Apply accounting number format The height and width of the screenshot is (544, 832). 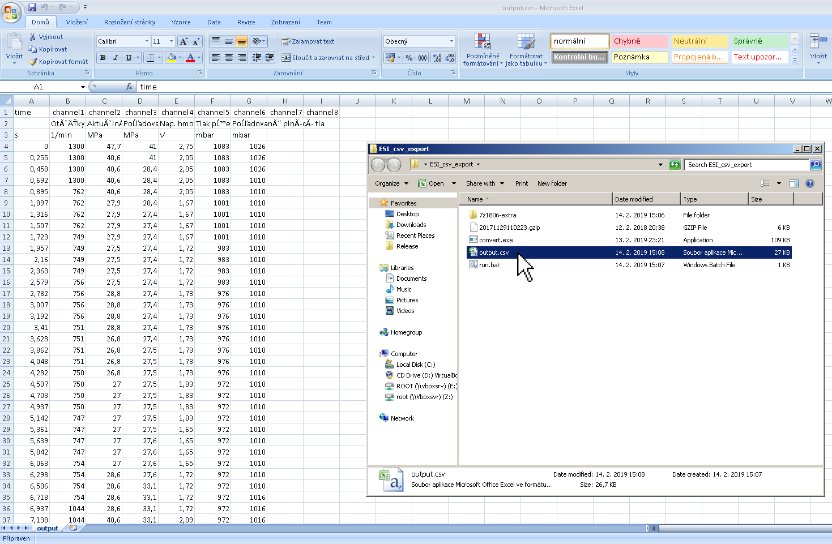pos(389,58)
